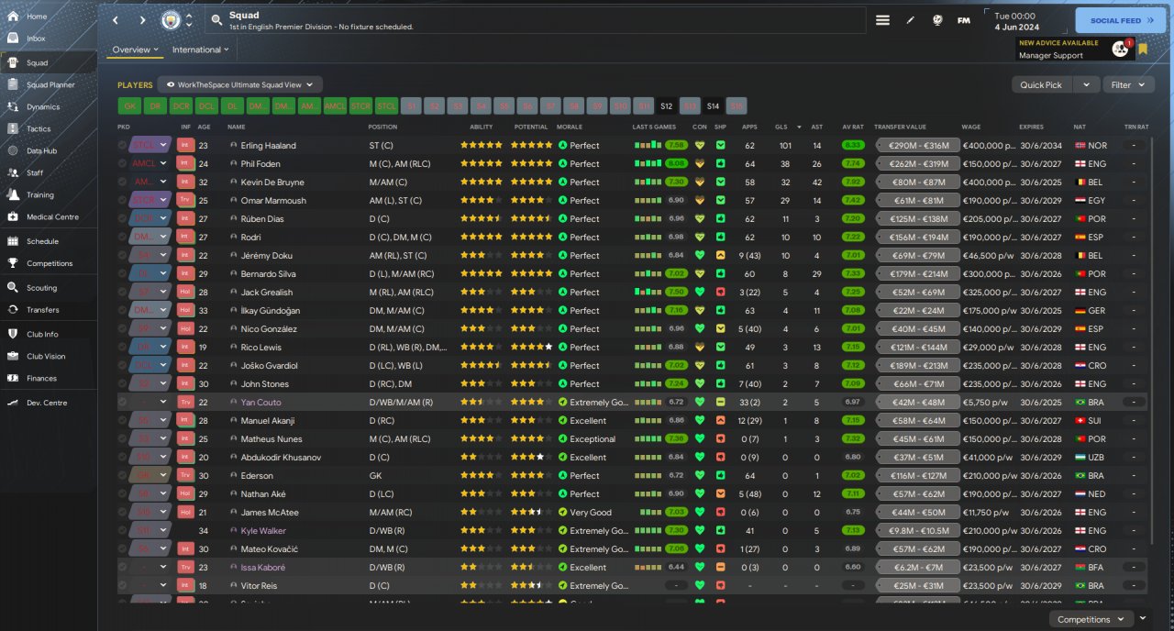This screenshot has width=1174, height=631.
Task: Click the Squad search bar
Action: [x=536, y=20]
